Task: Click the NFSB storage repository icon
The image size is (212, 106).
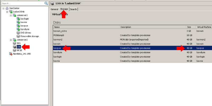Action: click(x=15, y=50)
